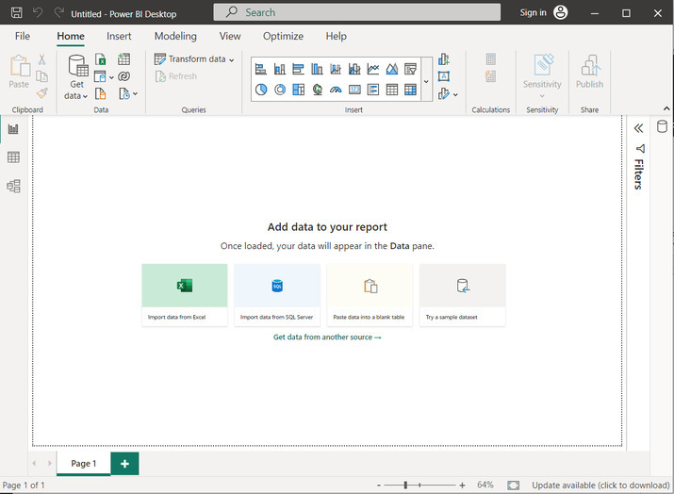Click the New measure calculator icon
Image resolution: width=674 pixels, height=494 pixels.
(x=491, y=58)
